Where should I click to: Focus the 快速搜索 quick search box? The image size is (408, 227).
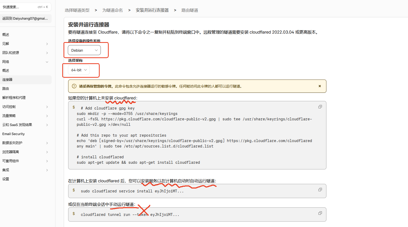[x=26, y=7]
